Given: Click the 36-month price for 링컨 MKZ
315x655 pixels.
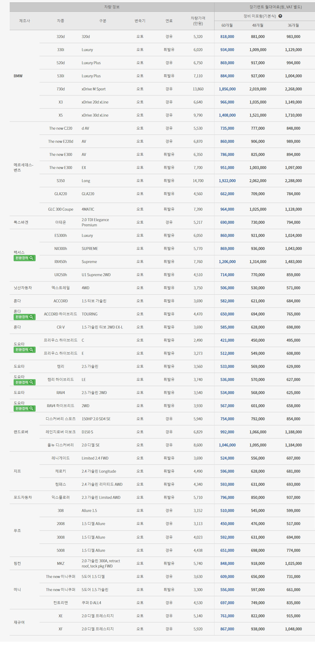Looking at the screenshot, I should point(293,564).
